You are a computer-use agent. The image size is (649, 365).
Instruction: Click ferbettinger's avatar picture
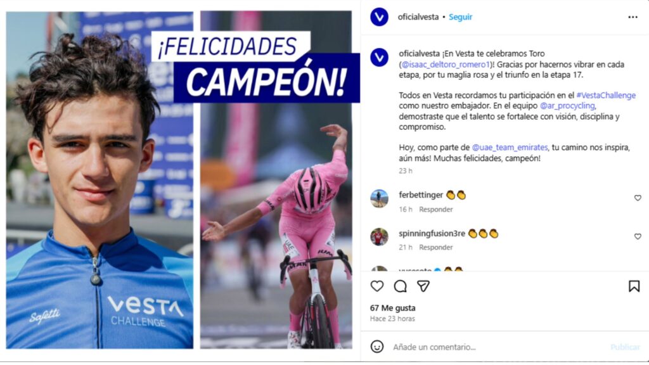coord(379,198)
